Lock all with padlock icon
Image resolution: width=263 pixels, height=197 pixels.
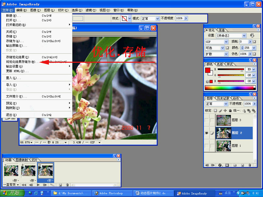click(230, 110)
